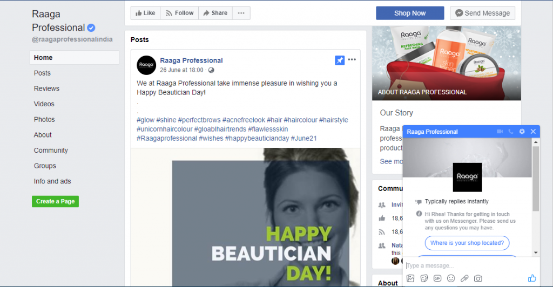Open the camera icon in chat
The width and height of the screenshot is (553, 287).
click(x=478, y=278)
